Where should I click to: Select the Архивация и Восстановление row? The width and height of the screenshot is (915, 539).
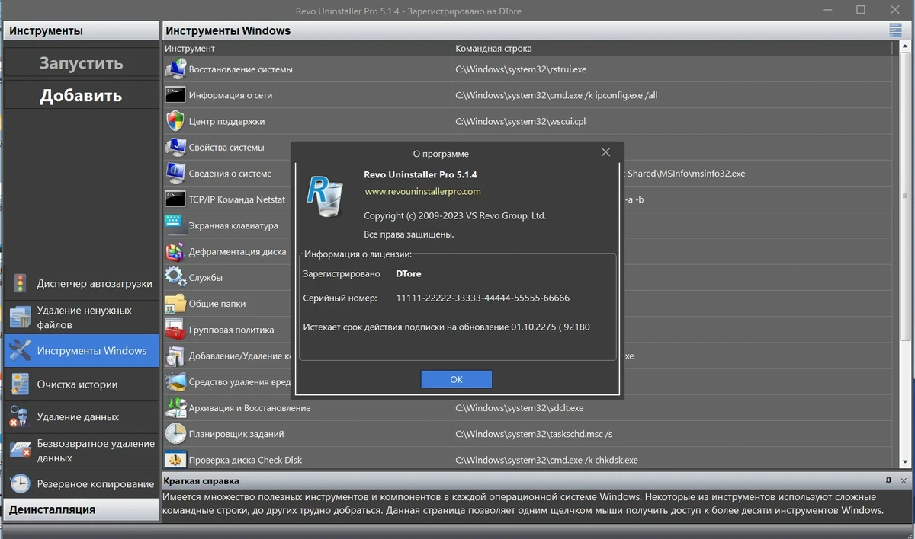click(527, 407)
